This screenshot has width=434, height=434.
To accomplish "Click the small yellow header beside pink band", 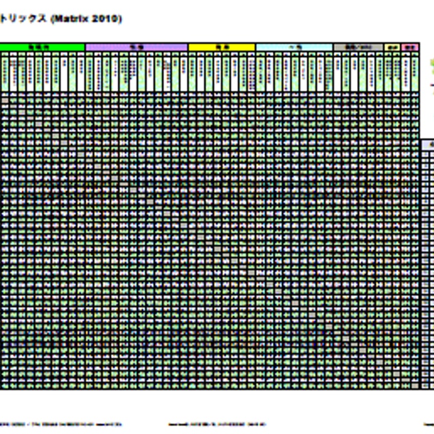I will pos(392,48).
